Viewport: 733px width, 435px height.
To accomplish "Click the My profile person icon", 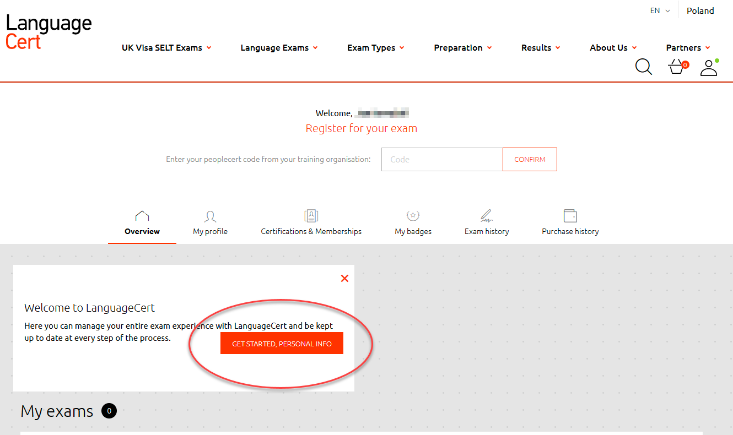I will [x=210, y=216].
